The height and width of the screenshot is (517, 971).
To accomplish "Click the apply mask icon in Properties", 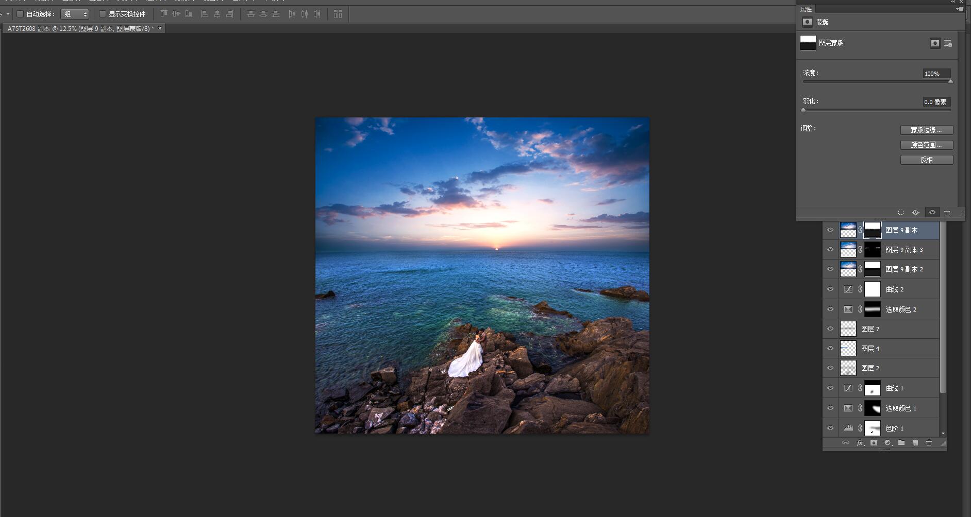I will click(x=915, y=212).
